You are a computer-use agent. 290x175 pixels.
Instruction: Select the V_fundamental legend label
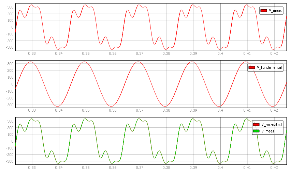coord(269,67)
